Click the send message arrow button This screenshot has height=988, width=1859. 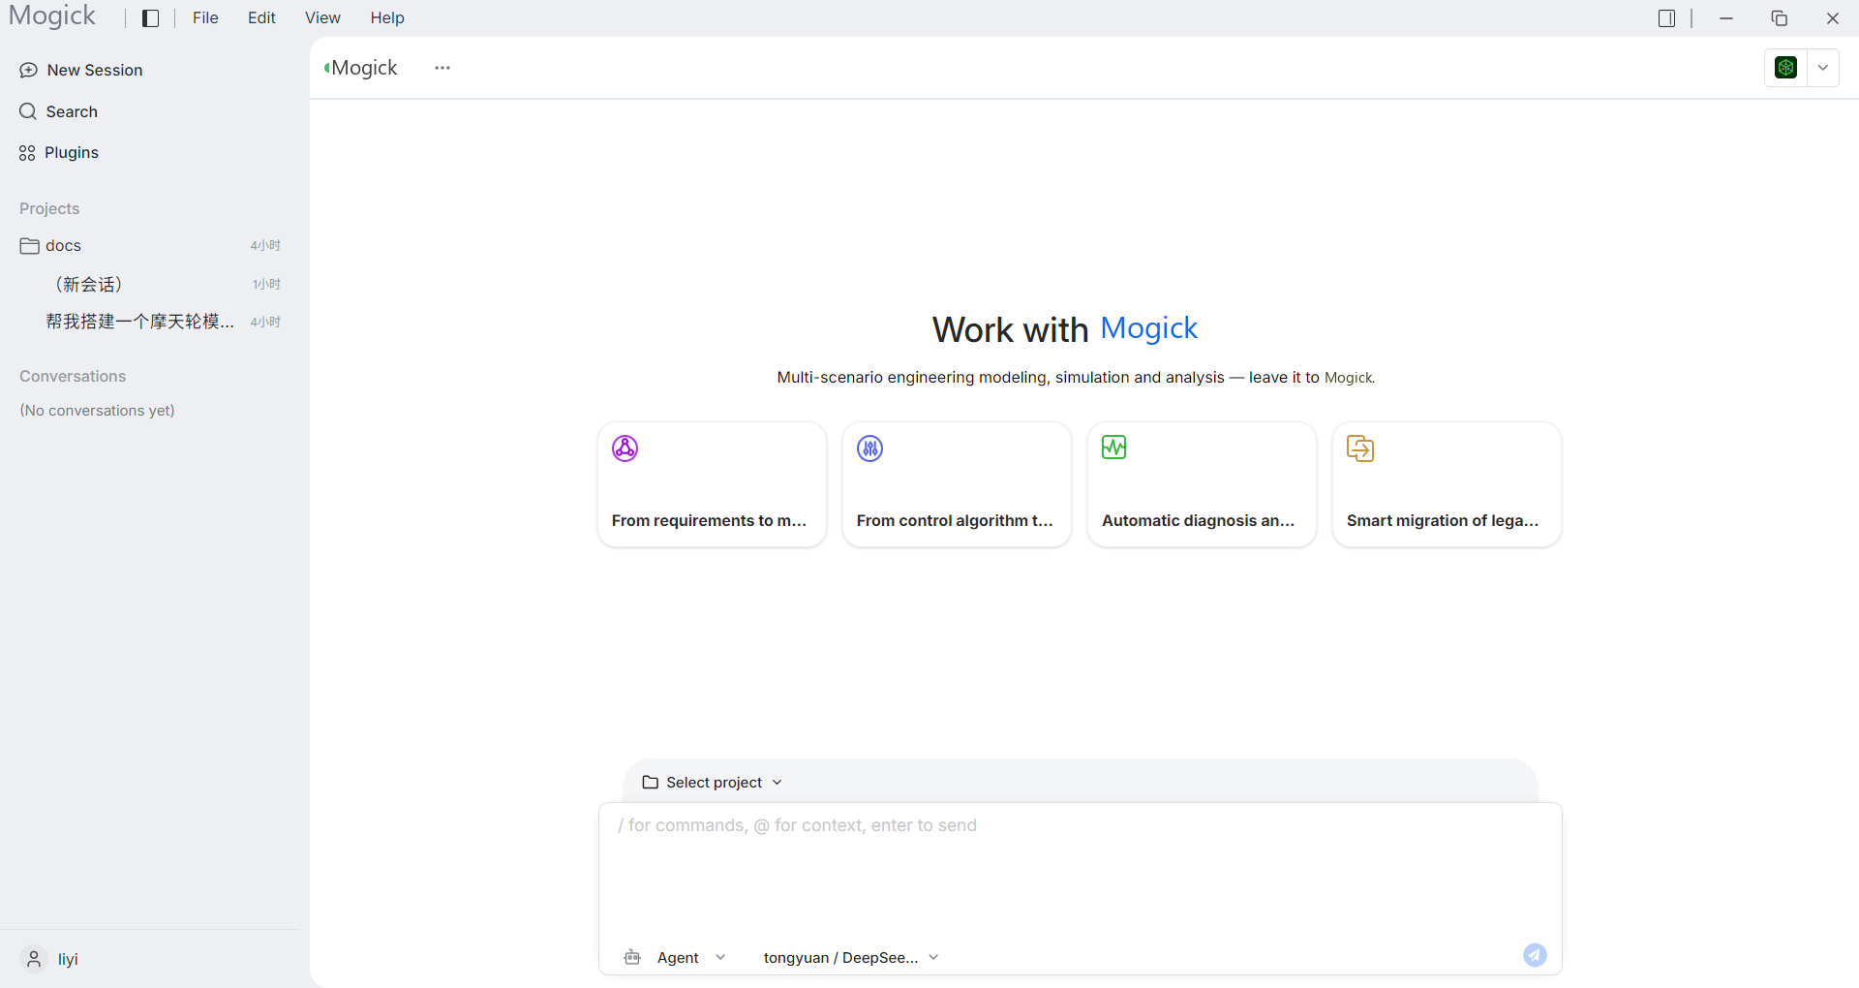pos(1535,955)
